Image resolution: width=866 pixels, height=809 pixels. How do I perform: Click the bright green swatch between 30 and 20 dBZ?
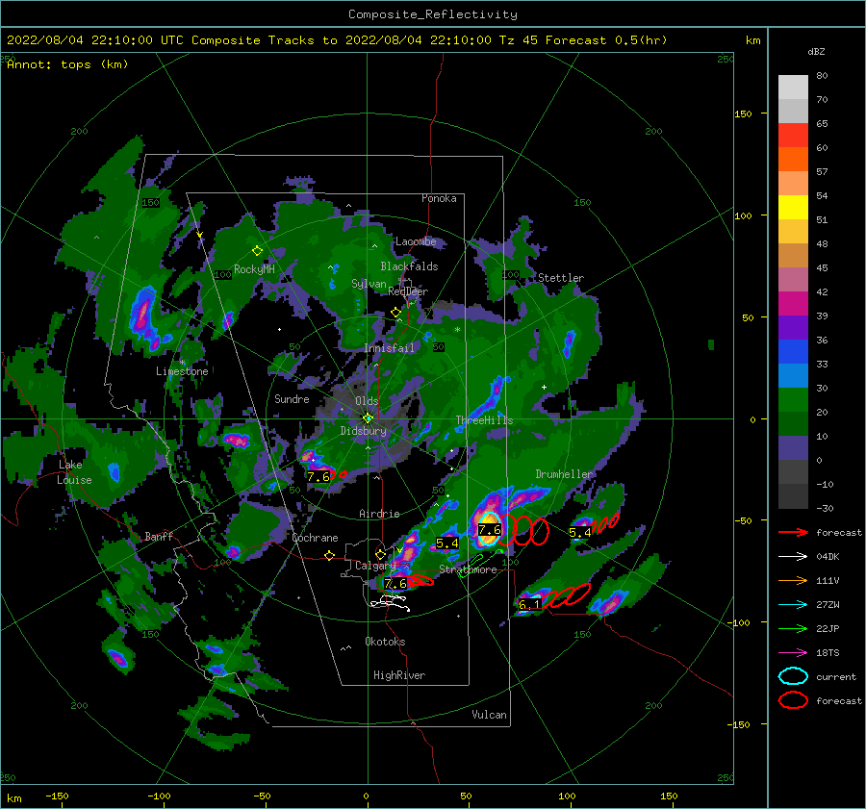point(793,400)
